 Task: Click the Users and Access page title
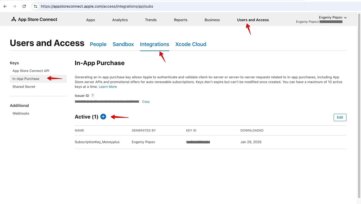47,43
